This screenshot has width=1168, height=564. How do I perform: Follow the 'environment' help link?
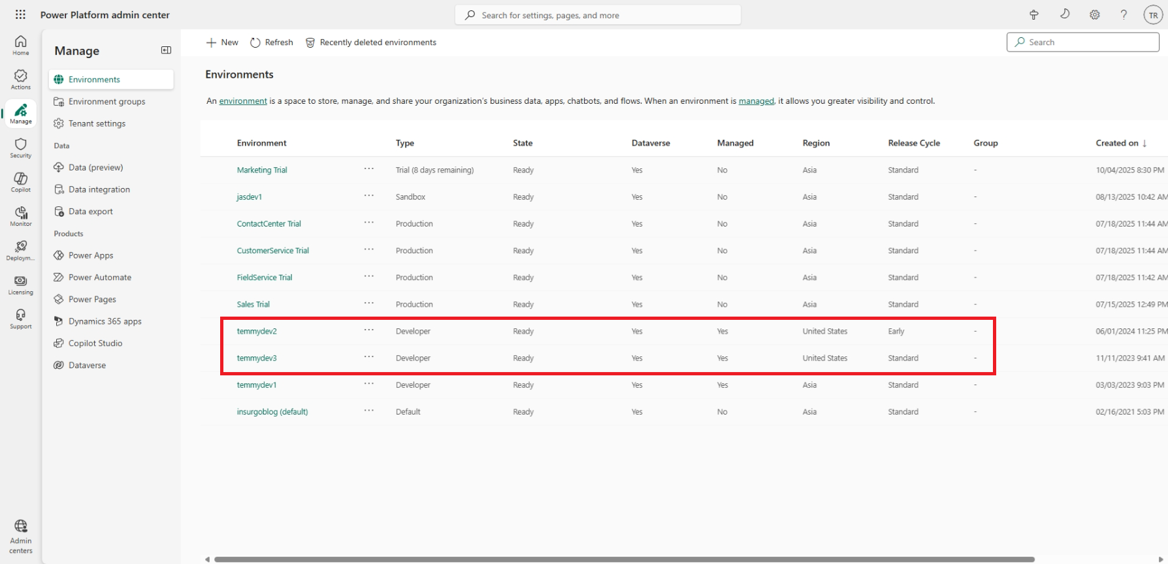(243, 101)
